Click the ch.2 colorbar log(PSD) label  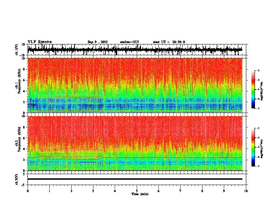point(262,149)
